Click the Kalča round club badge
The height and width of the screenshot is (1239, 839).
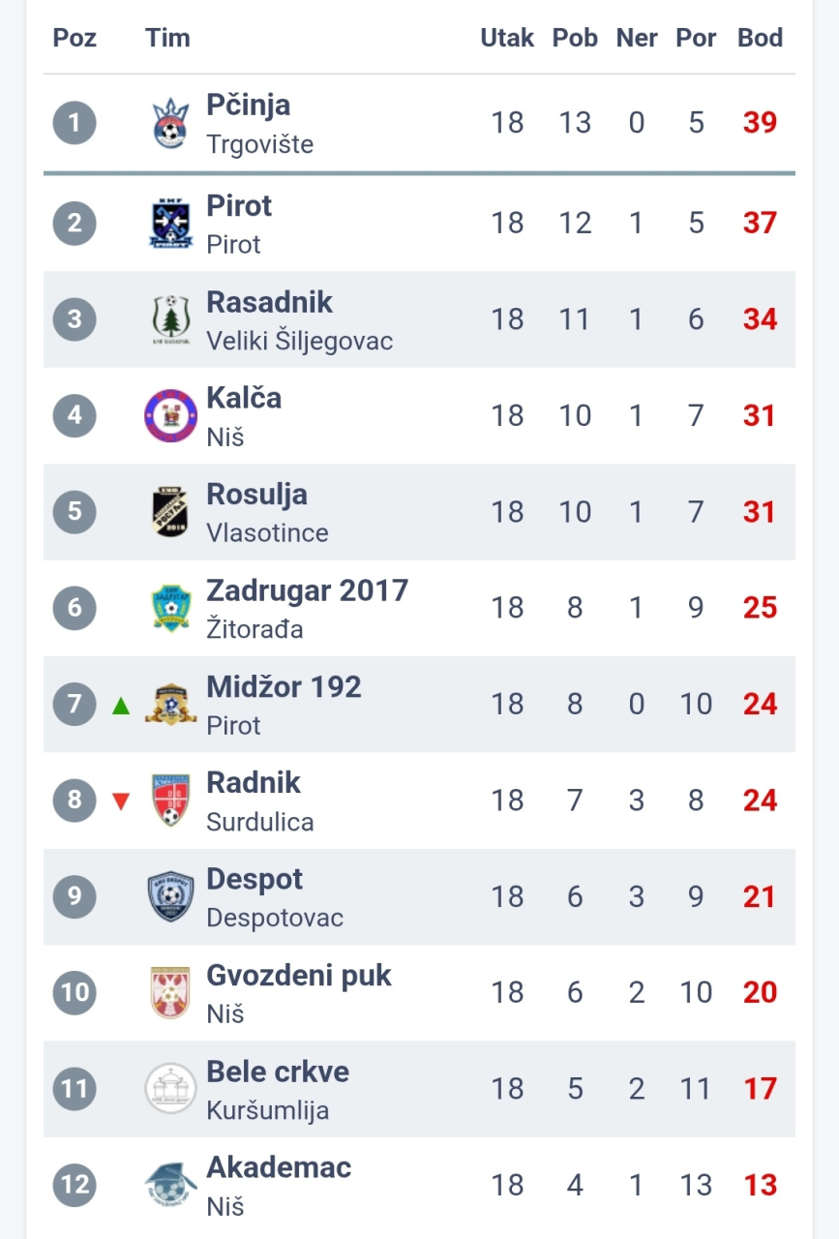coord(170,415)
